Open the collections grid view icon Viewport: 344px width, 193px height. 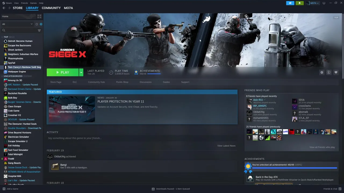coord(39,16)
